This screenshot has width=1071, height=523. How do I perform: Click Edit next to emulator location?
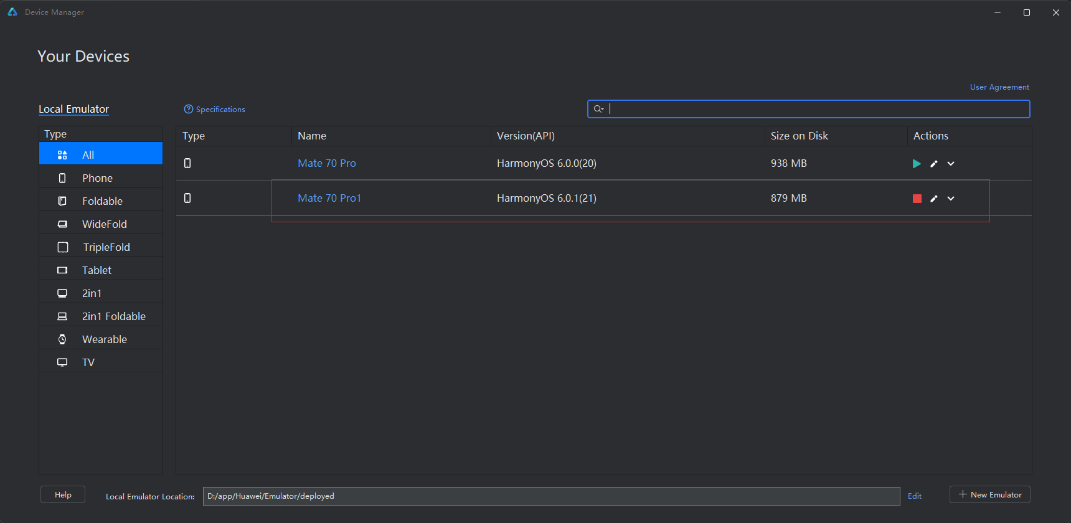(914, 496)
